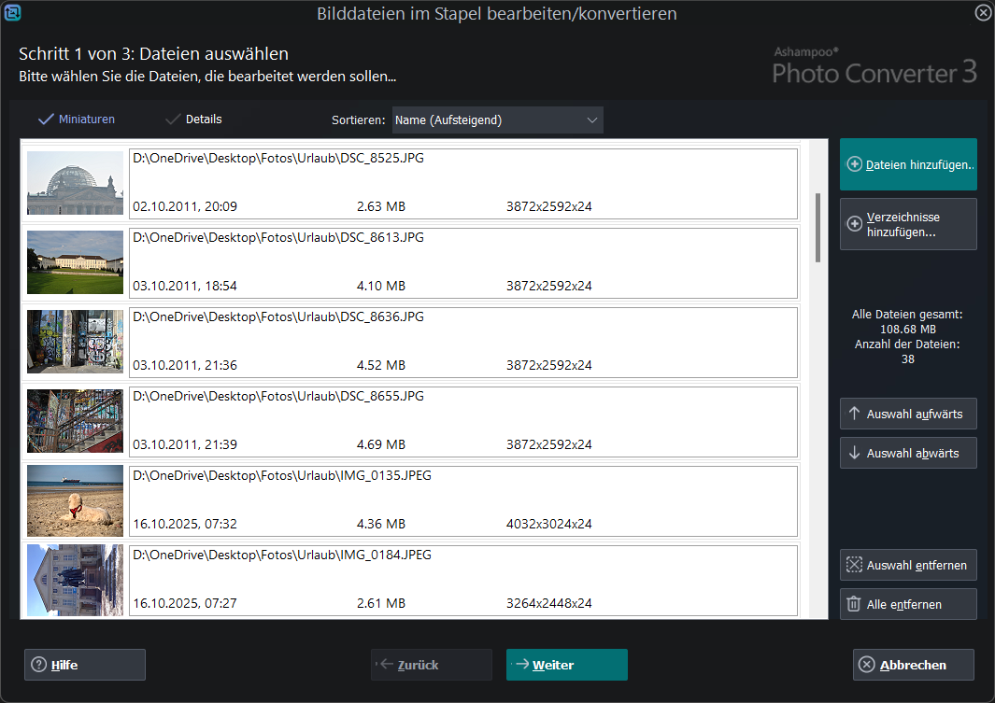Click the question mark Hilfe icon
995x703 pixels.
pyautogui.click(x=39, y=665)
